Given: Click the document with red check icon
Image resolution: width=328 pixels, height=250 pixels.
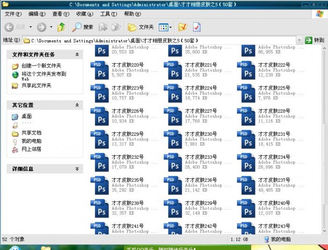Looking at the screenshot, I should (197, 27).
